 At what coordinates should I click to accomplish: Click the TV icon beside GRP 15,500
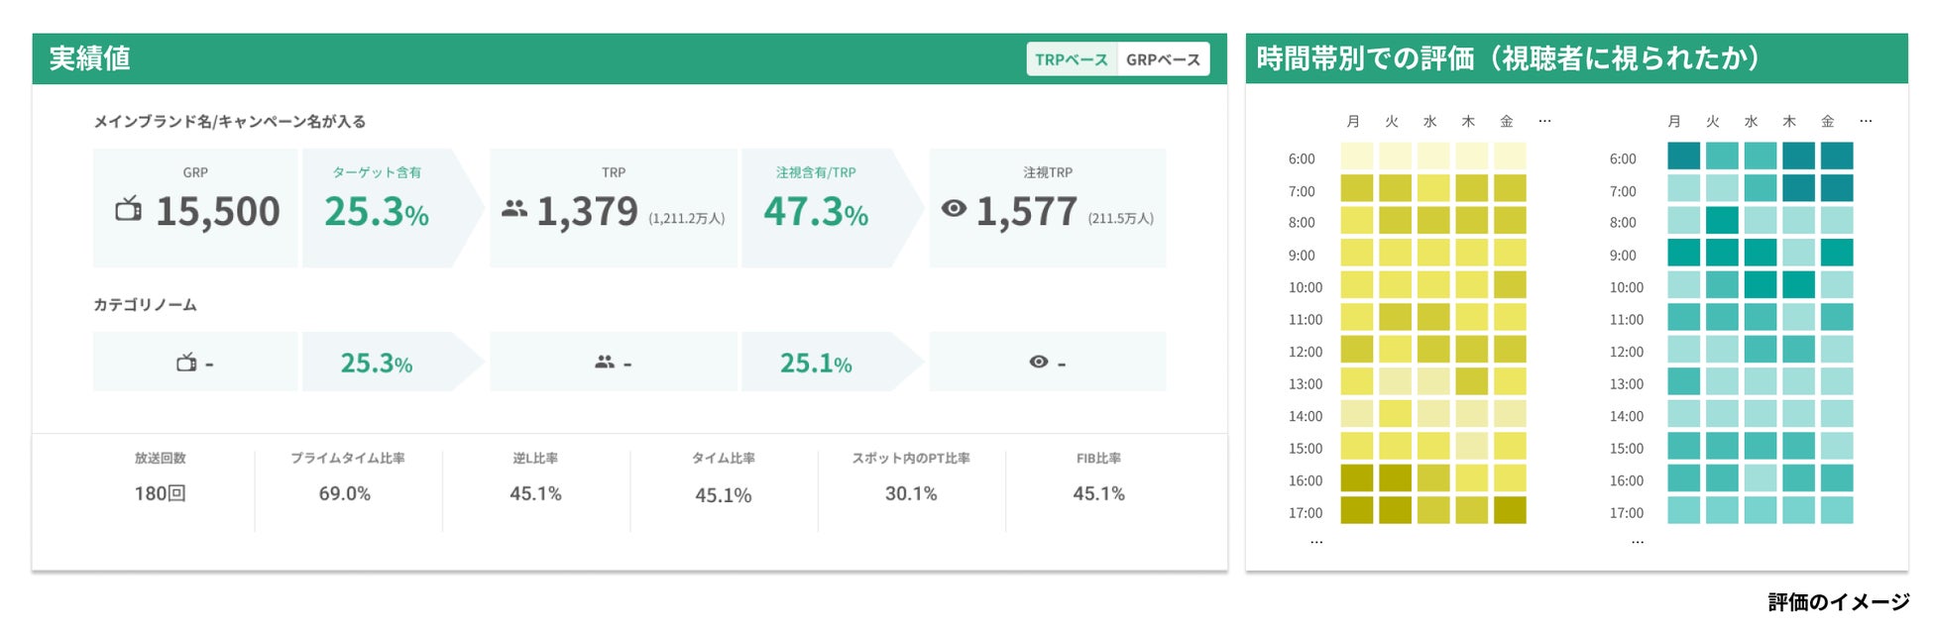128,208
